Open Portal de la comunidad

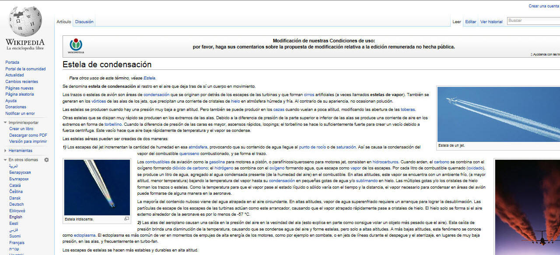pyautogui.click(x=25, y=69)
